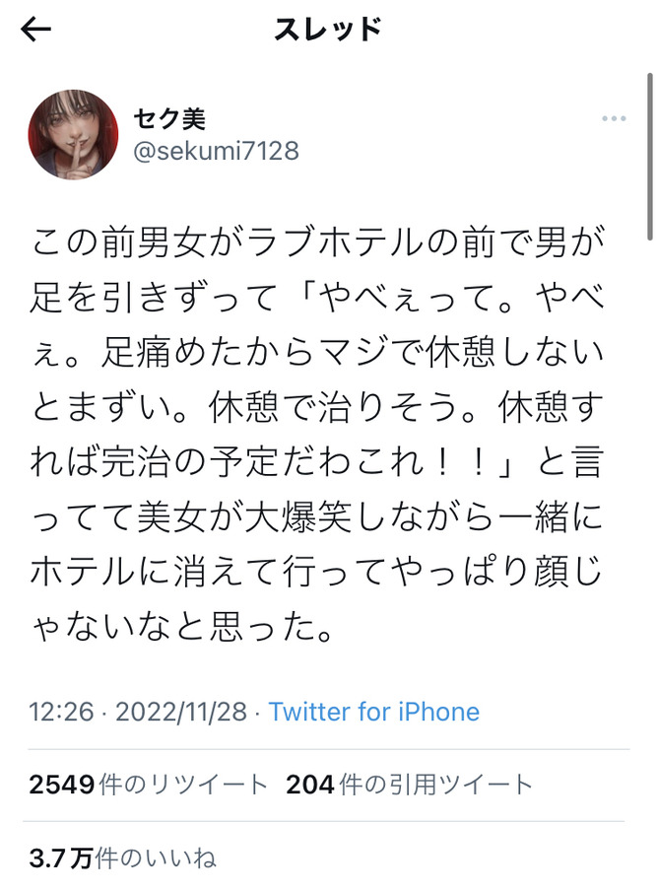Image resolution: width=658 pixels, height=891 pixels.
Task: Tap the bold 3.7万 likes number
Action: tap(61, 857)
